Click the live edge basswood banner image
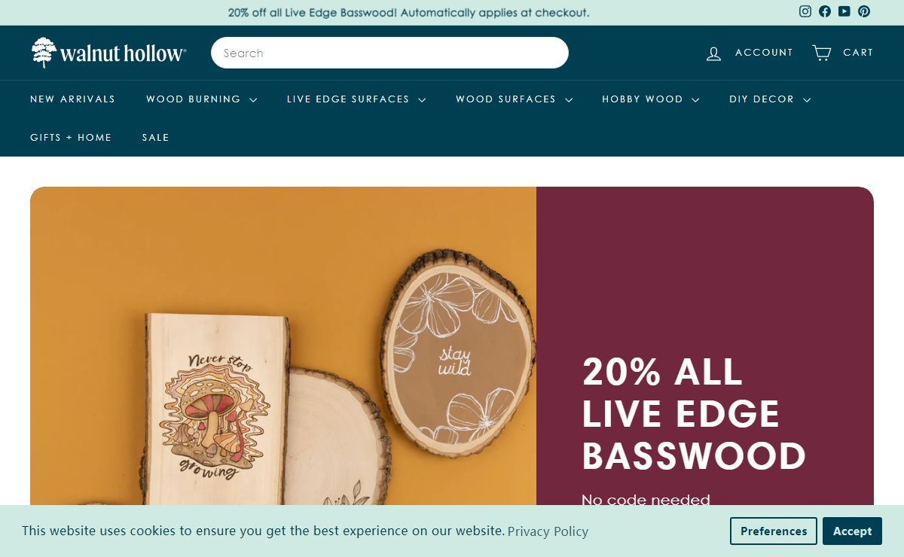The height and width of the screenshot is (557, 904). click(283, 346)
